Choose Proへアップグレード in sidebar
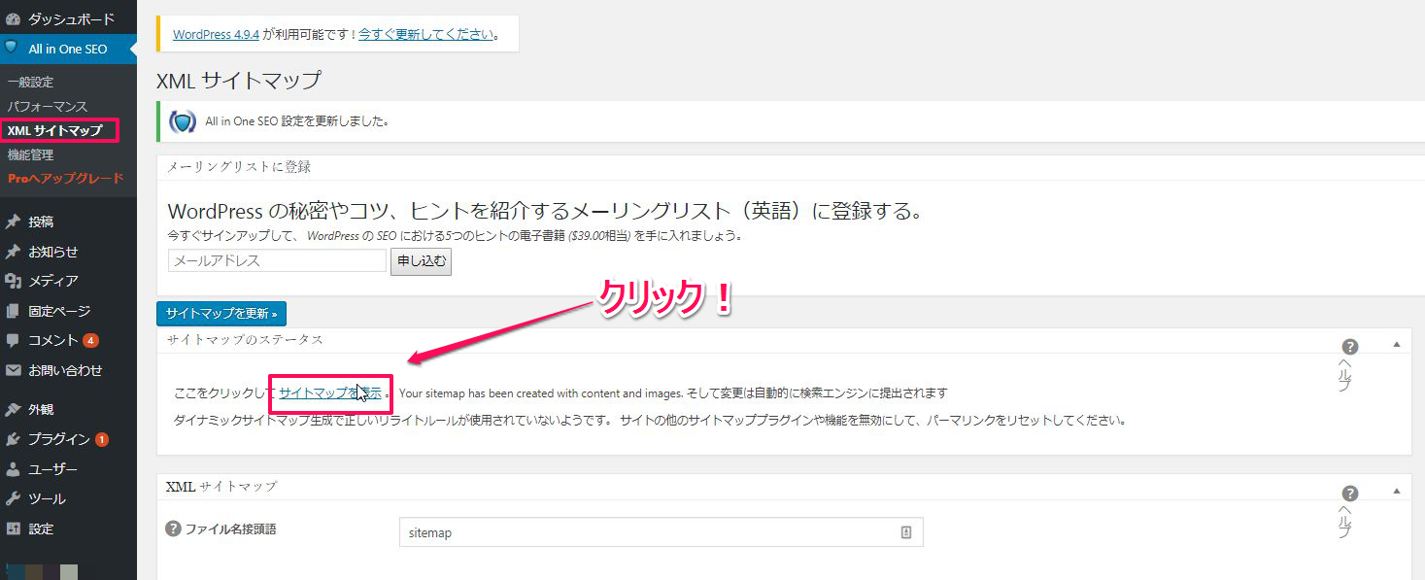 (66, 179)
